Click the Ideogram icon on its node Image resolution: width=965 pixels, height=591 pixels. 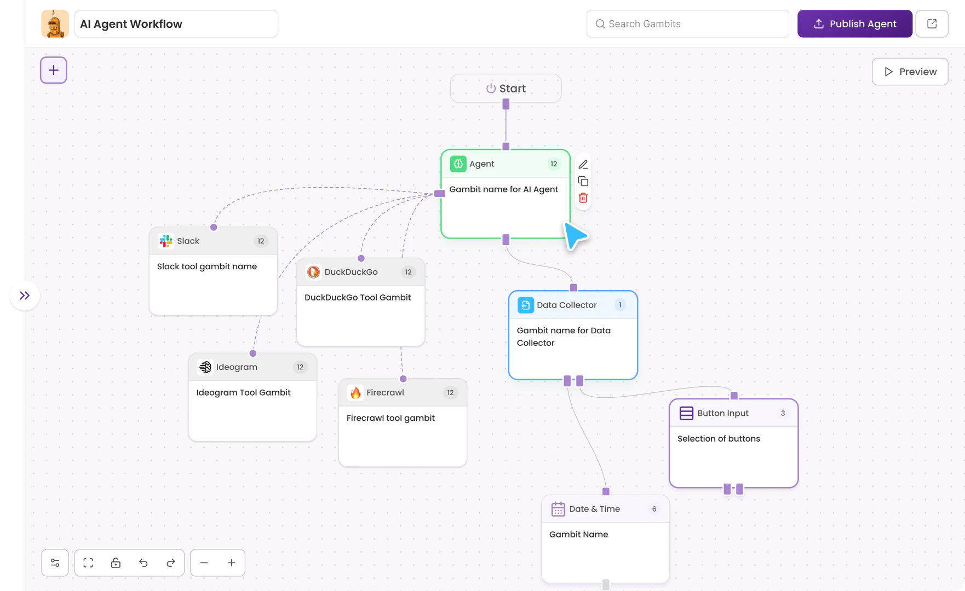[205, 367]
